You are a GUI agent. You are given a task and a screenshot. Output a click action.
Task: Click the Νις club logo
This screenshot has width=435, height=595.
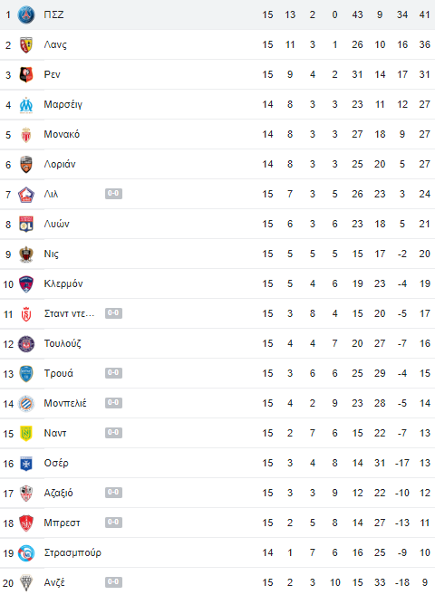point(26,254)
